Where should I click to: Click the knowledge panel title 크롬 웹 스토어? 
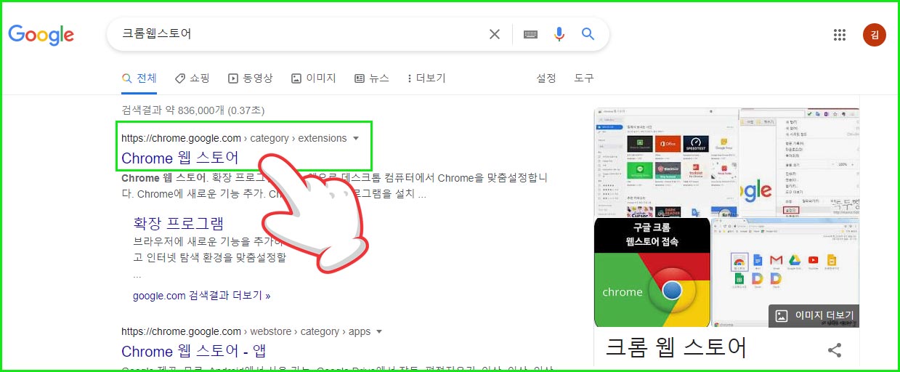[x=676, y=348]
